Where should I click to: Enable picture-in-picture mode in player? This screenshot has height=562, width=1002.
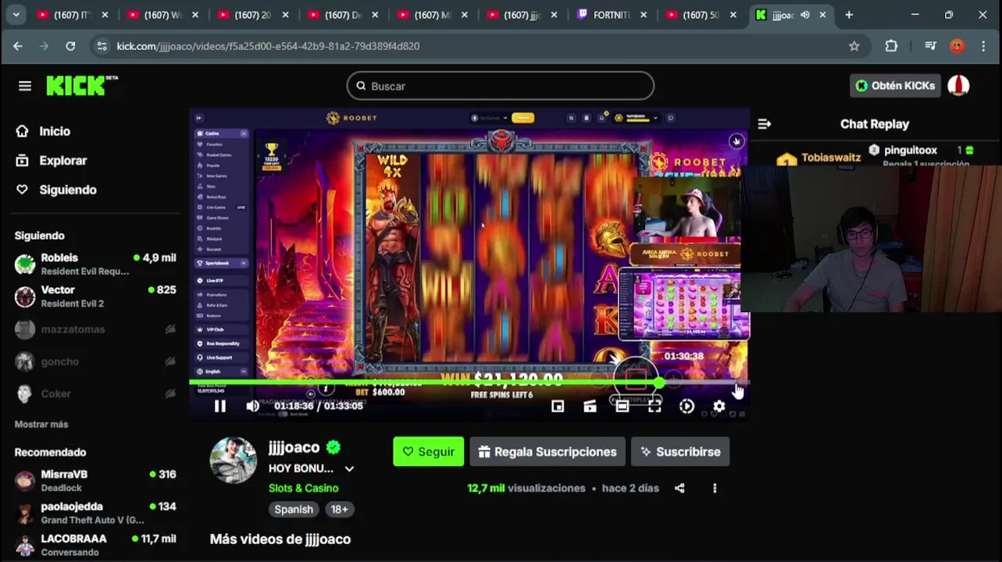coord(558,406)
